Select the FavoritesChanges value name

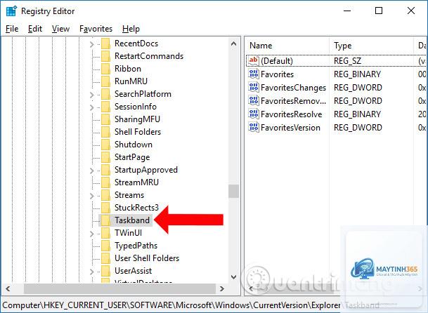point(293,88)
